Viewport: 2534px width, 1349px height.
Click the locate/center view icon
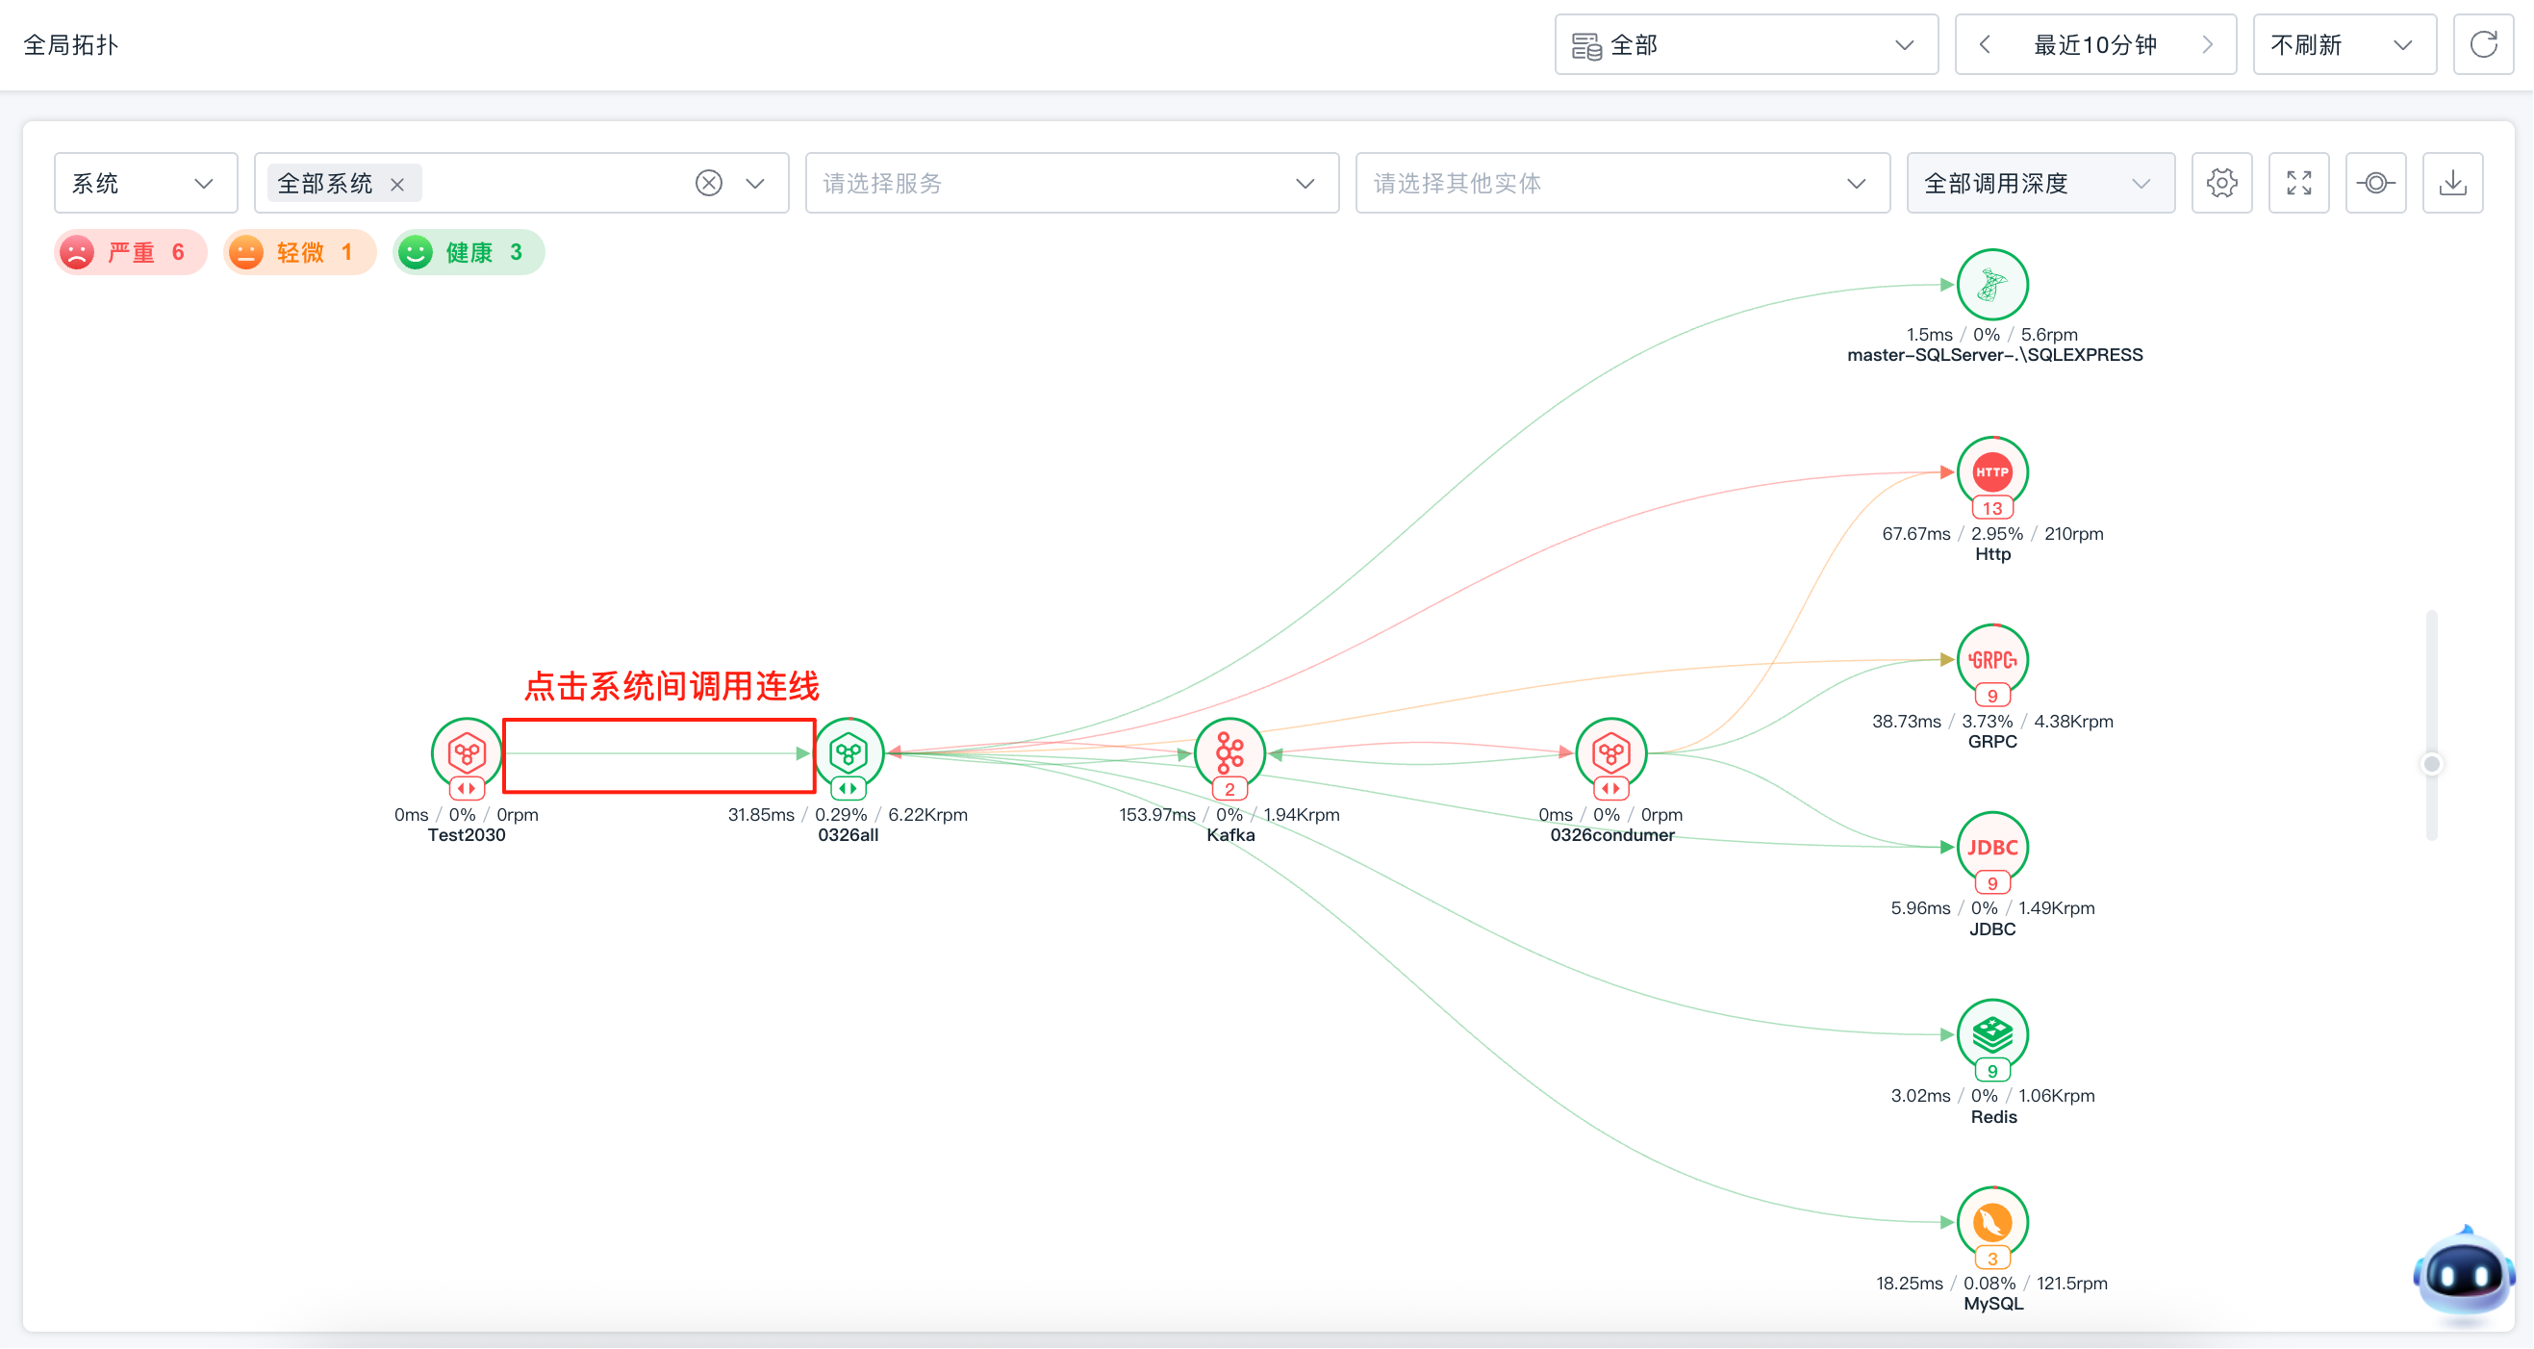[2375, 183]
